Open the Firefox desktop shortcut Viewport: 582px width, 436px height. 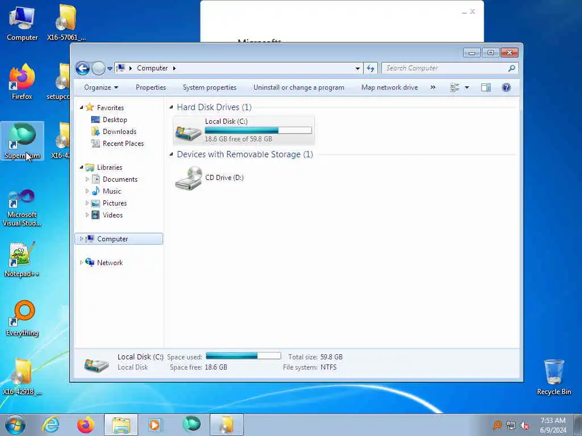(22, 82)
